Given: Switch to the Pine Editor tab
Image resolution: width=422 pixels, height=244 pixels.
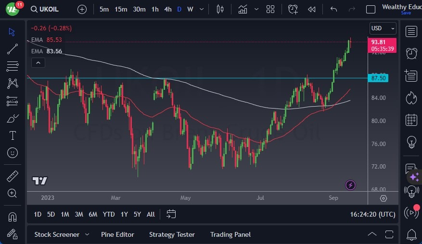Looking at the screenshot, I should tap(117, 234).
